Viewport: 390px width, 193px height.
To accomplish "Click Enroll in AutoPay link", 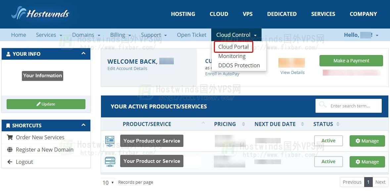I will (222, 74).
